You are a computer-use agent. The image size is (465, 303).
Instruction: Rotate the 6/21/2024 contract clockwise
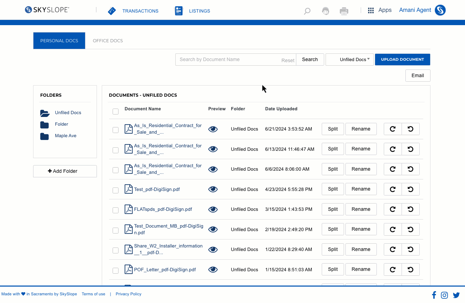(392, 129)
